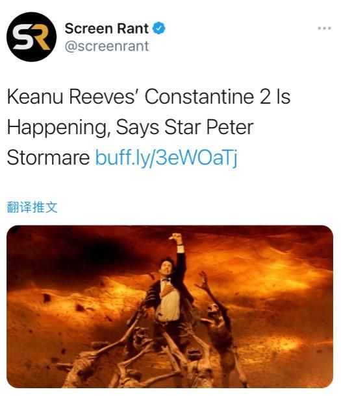Select the gold R letter in logo

pos(41,38)
